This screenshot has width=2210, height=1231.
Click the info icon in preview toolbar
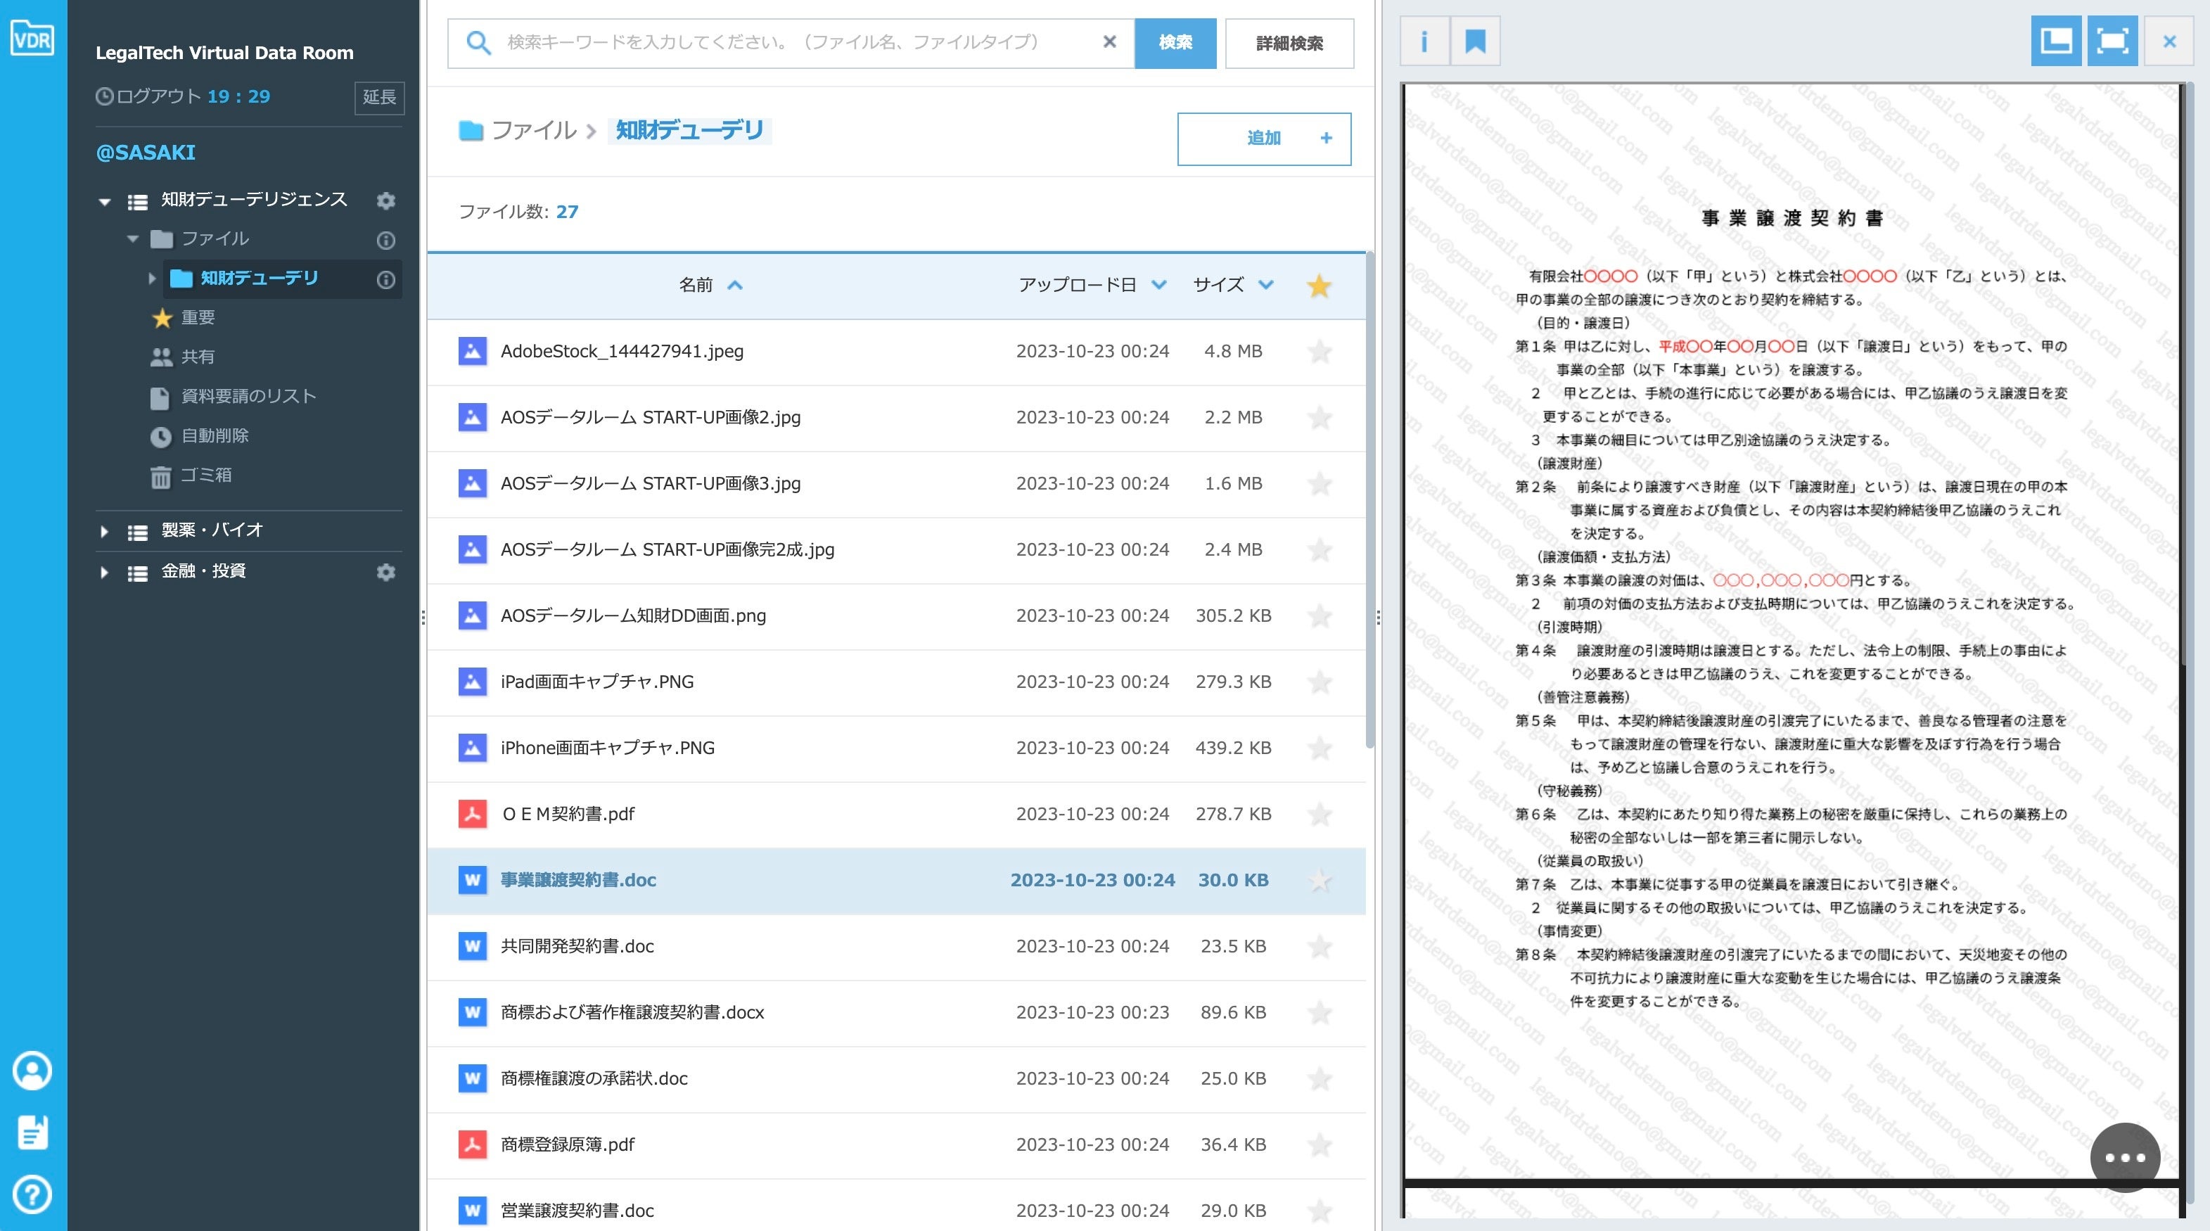tap(1424, 42)
